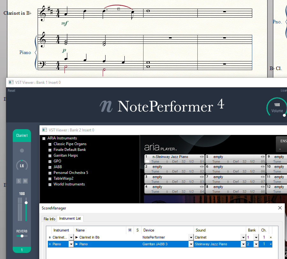Click the Reset link in NotePerformer
This screenshot has width=287, height=259.
(11, 91)
